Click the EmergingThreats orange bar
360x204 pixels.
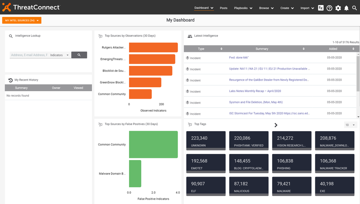[x=152, y=59]
